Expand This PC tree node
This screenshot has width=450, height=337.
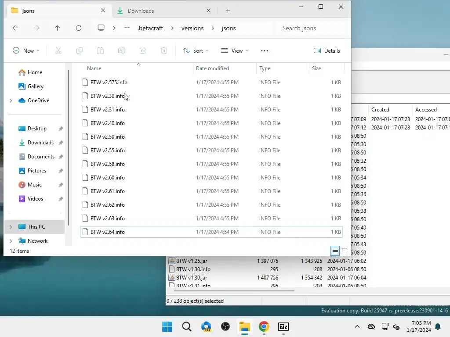click(x=11, y=227)
